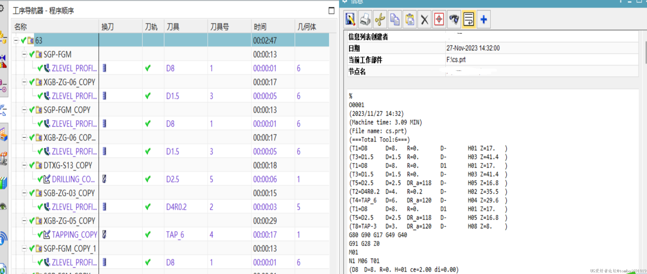Click the TAPPING_COPY operation icon
The width and height of the screenshot is (647, 274).
coord(47,235)
